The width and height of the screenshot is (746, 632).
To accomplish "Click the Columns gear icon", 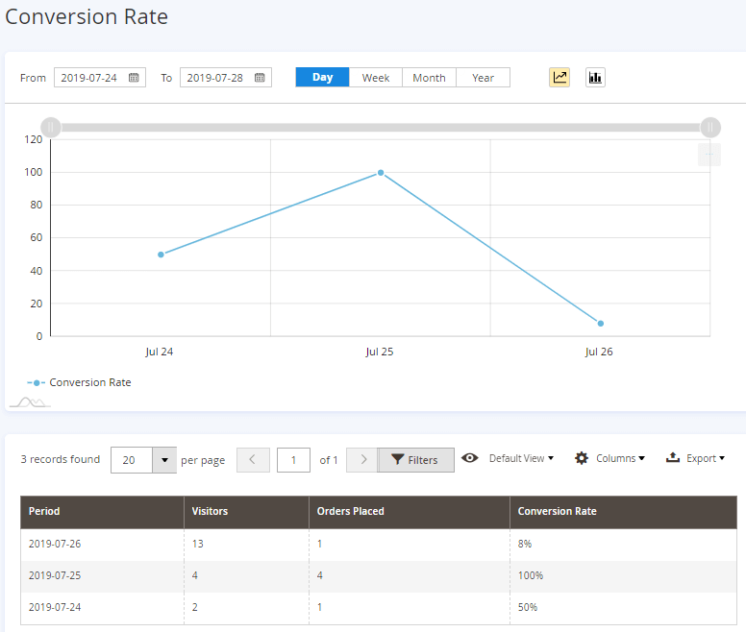I will 582,459.
